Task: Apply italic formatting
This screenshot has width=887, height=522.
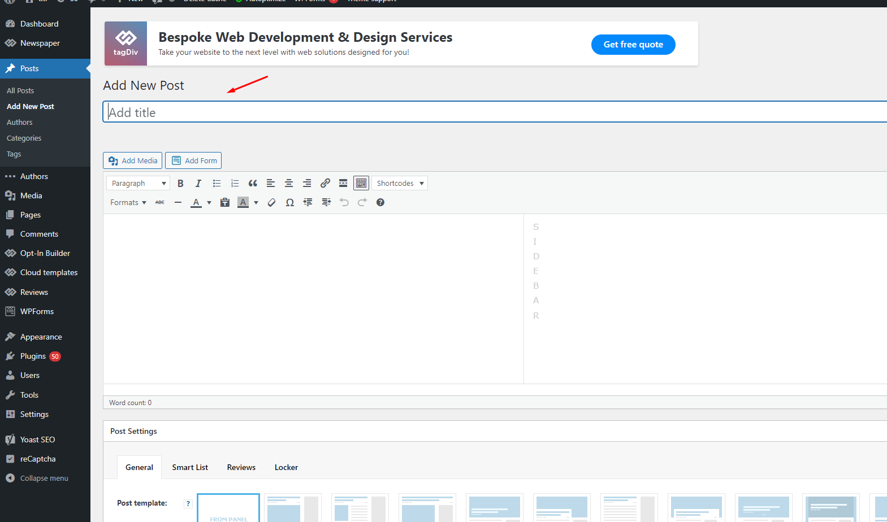Action: point(198,183)
